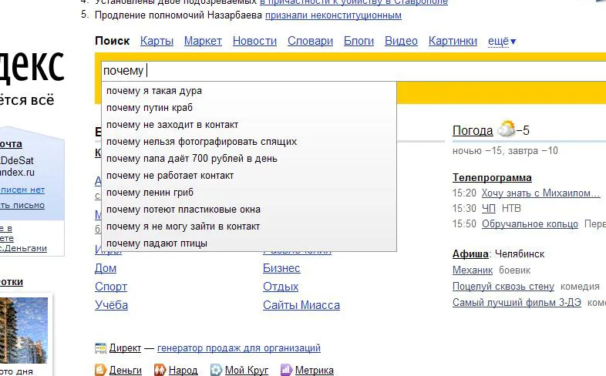Open the Мой Круг link
This screenshot has width=606, height=376.
pyautogui.click(x=247, y=370)
